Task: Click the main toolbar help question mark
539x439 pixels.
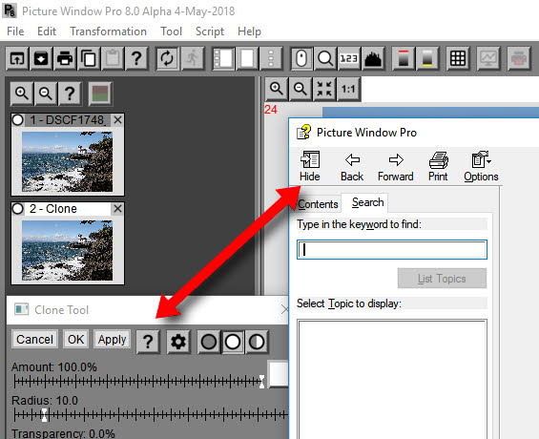Action: 136,58
